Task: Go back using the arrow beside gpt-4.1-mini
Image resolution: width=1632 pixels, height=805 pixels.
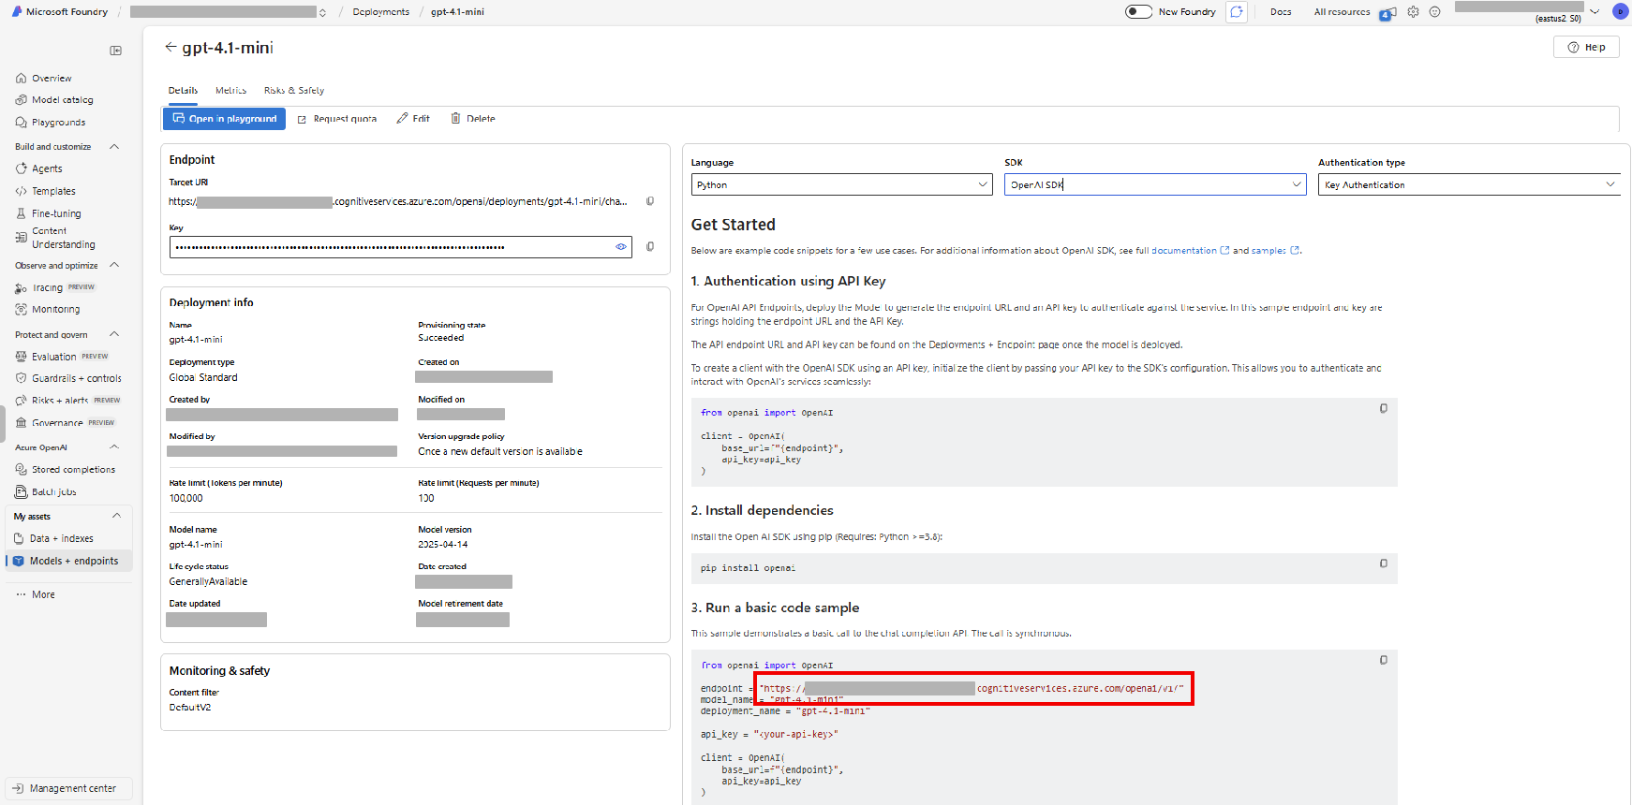Action: tap(171, 47)
